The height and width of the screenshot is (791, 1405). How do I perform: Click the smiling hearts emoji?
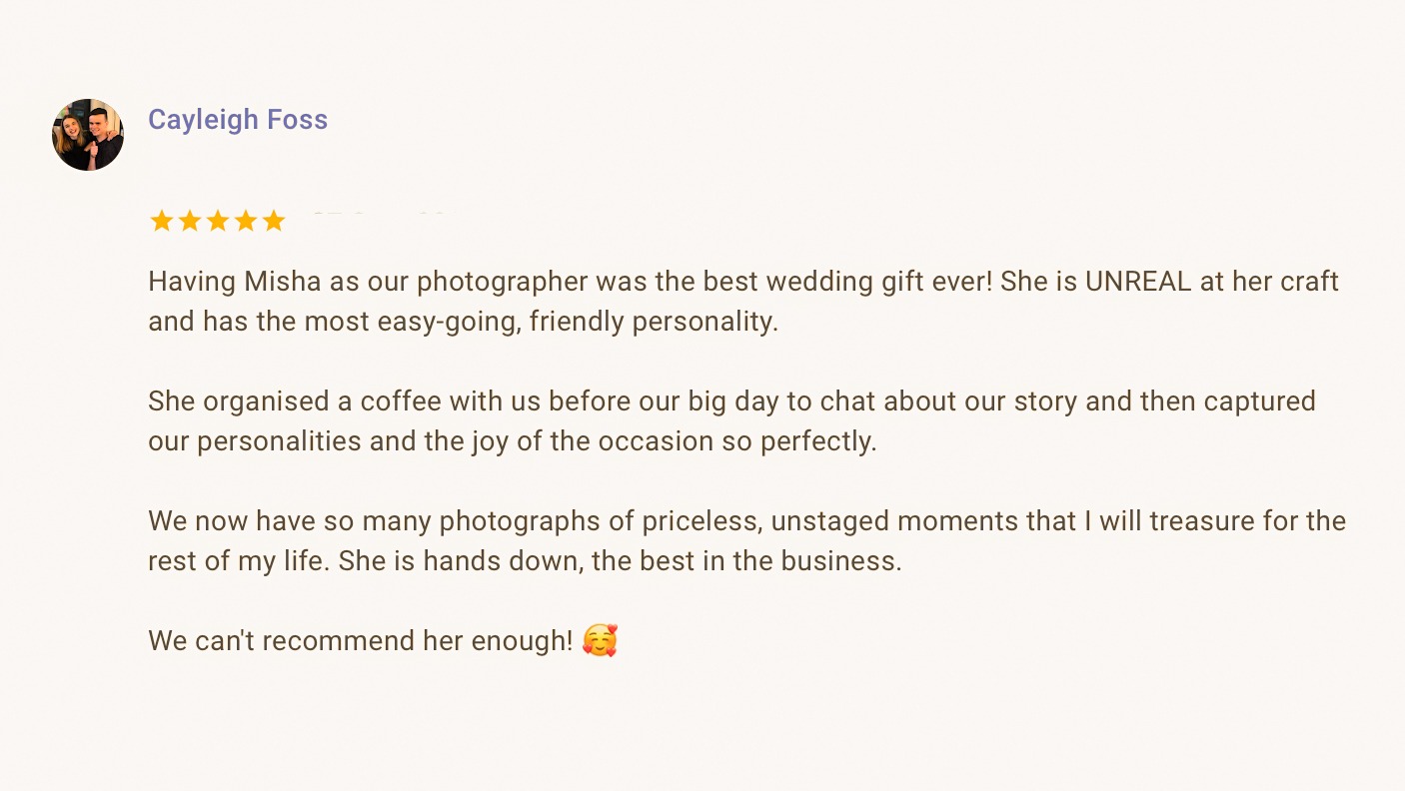pyautogui.click(x=600, y=640)
